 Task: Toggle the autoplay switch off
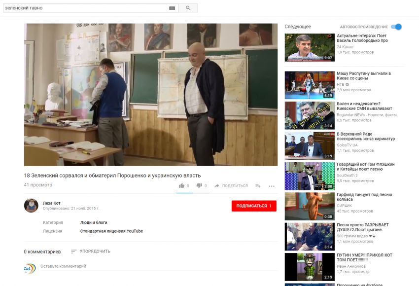tap(396, 27)
